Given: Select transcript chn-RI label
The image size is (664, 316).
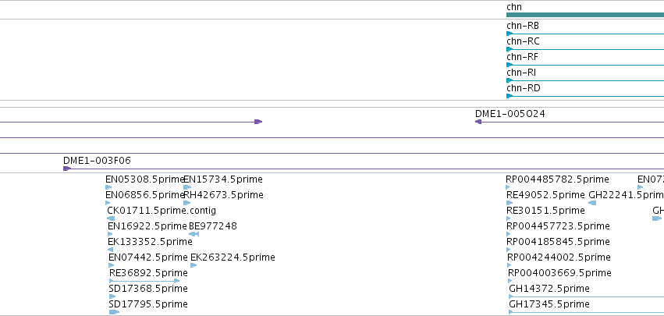Looking at the screenshot, I should (x=521, y=73).
